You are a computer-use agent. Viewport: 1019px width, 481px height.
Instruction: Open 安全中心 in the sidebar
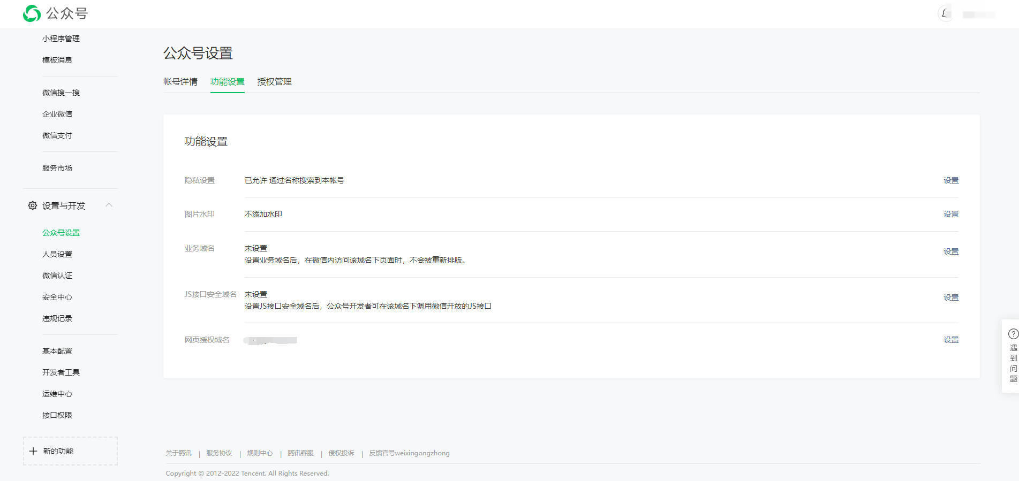[x=57, y=297]
